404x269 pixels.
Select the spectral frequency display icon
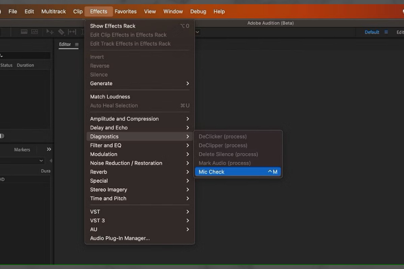tap(24, 32)
